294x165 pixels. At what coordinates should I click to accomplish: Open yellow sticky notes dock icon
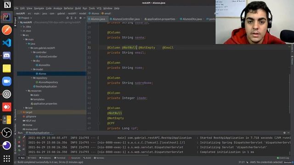coord(6,68)
